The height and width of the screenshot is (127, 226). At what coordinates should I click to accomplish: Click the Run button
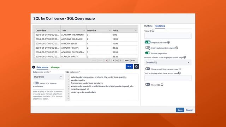click(x=129, y=66)
